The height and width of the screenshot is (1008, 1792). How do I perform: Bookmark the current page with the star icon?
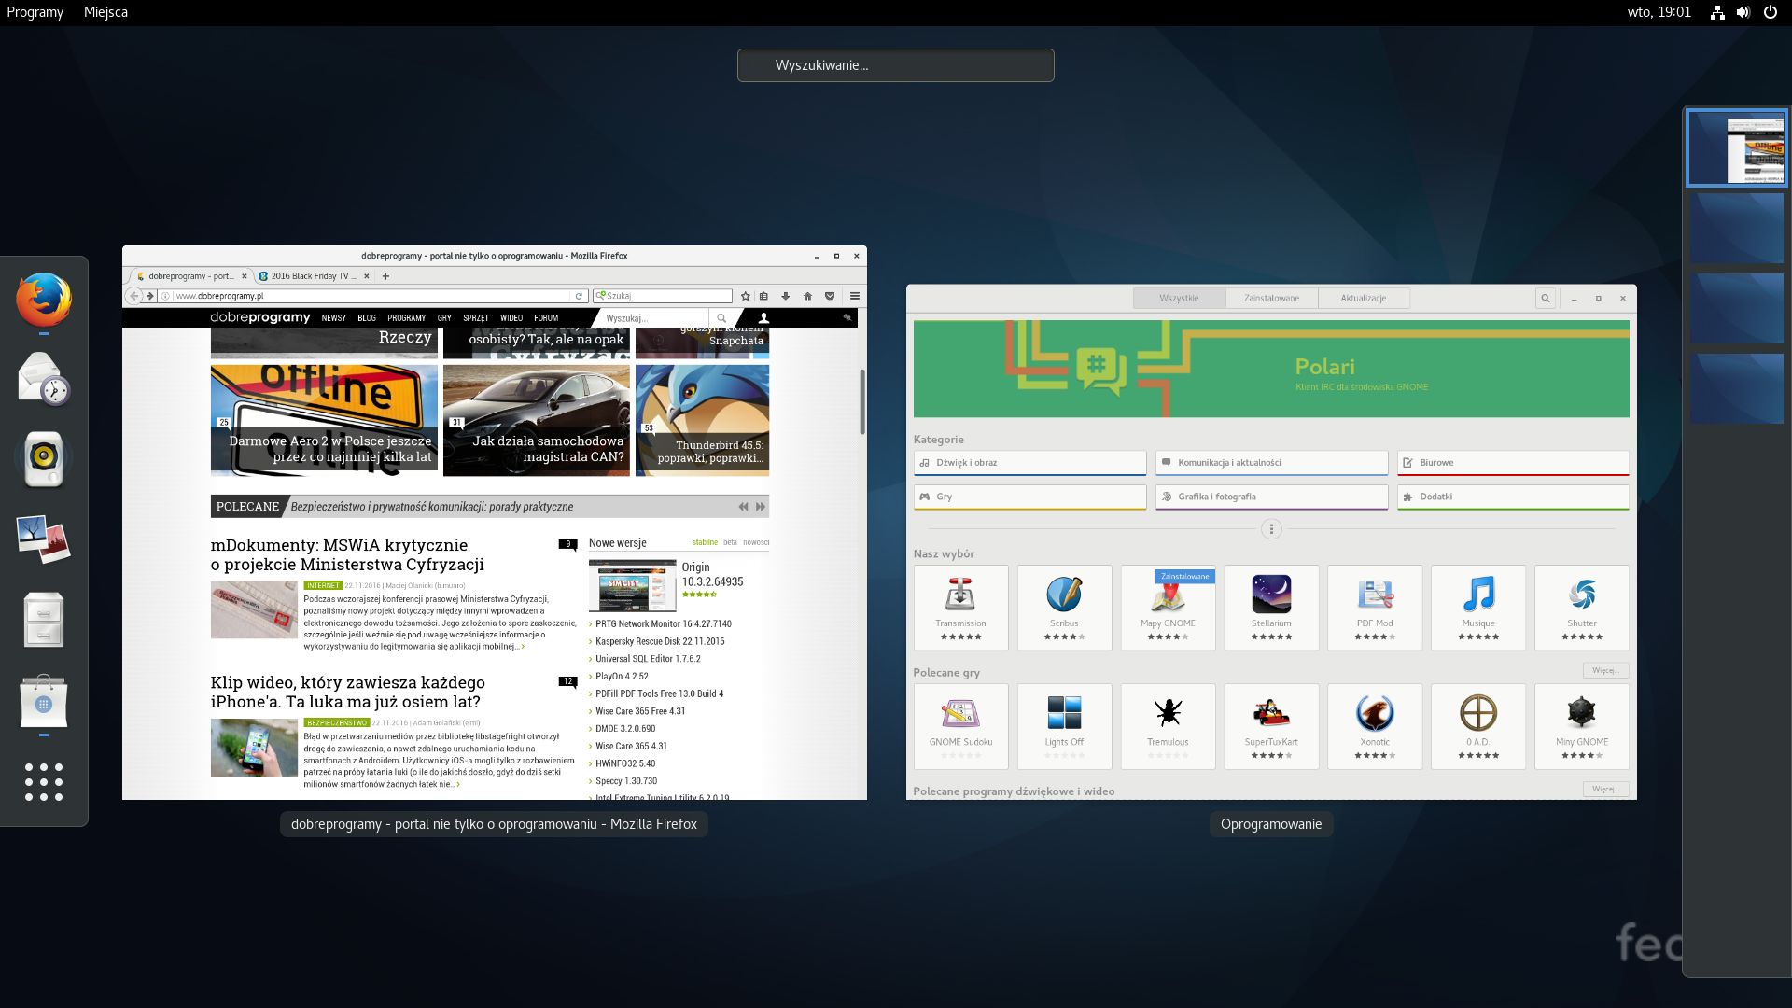pyautogui.click(x=745, y=295)
